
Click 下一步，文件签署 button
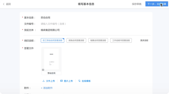point(157,4)
